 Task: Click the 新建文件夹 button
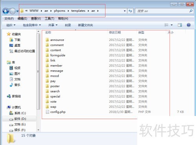85,25
